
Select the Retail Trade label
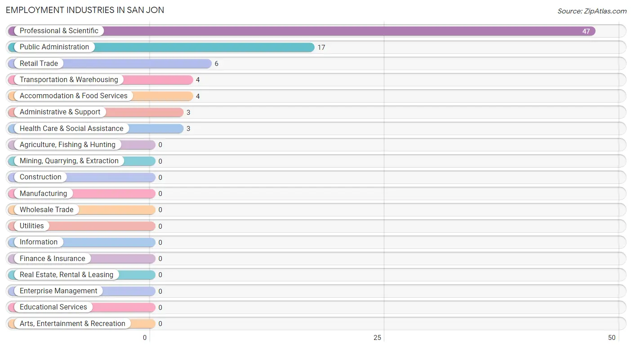click(x=39, y=64)
